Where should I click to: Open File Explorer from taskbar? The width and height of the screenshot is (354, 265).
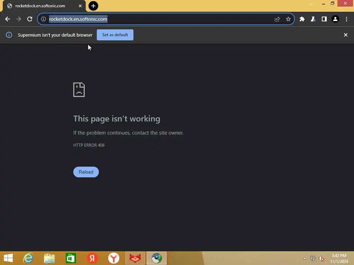point(49,258)
